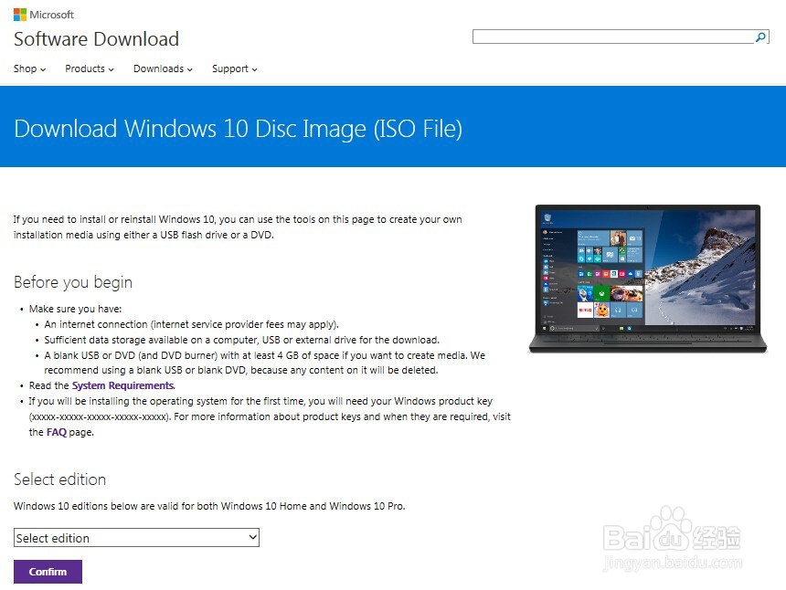Click 'Sufficient data storage available' bullet text
786x590 pixels.
click(x=241, y=340)
